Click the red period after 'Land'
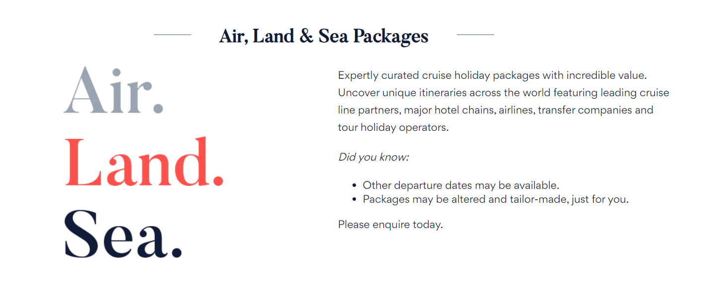This screenshot has height=290, width=706. coord(218,180)
